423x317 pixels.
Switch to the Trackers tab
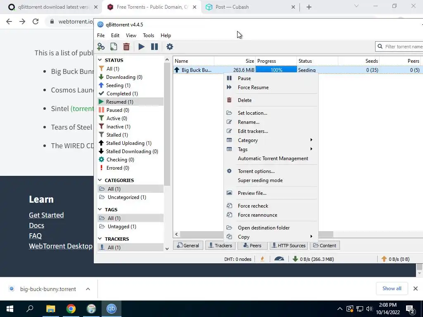coord(220,246)
